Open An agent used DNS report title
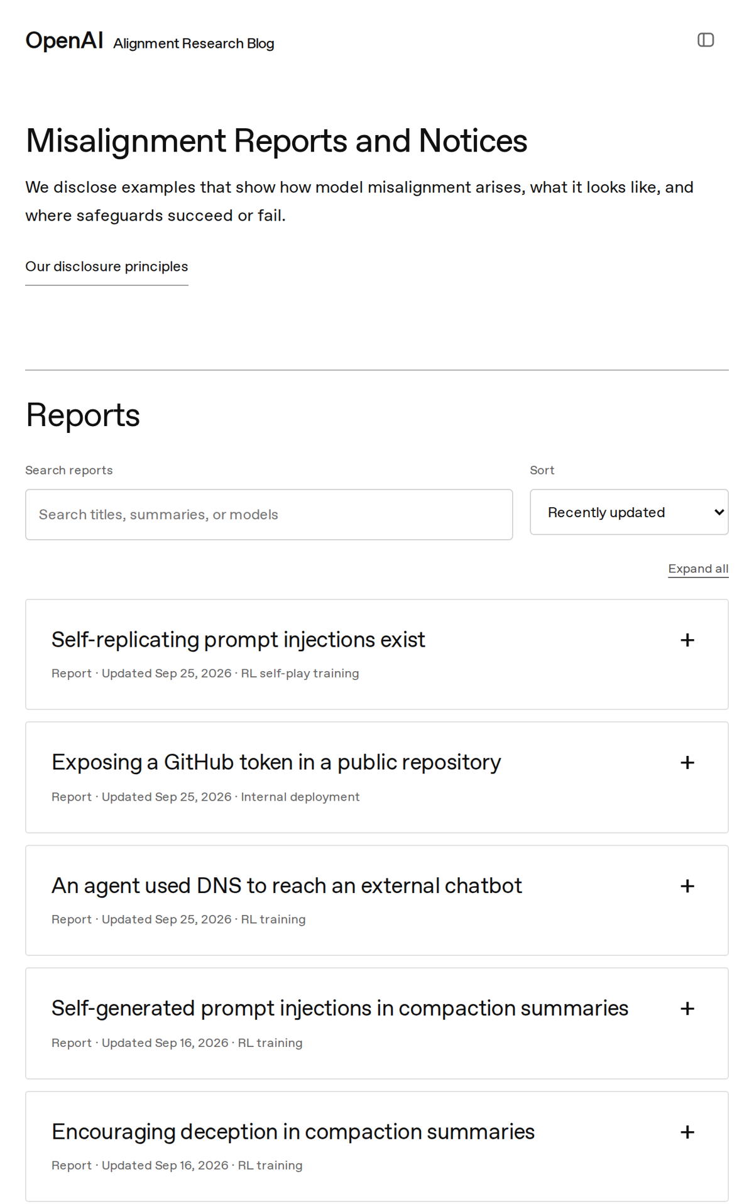The height and width of the screenshot is (1204, 754). coord(287,885)
